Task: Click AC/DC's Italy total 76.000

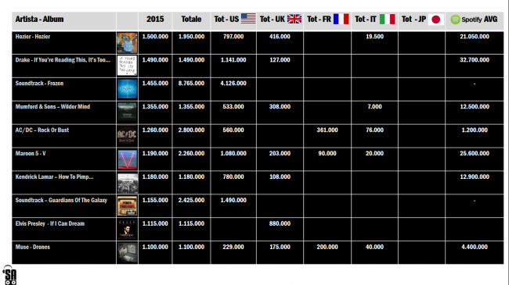Action: coord(374,130)
